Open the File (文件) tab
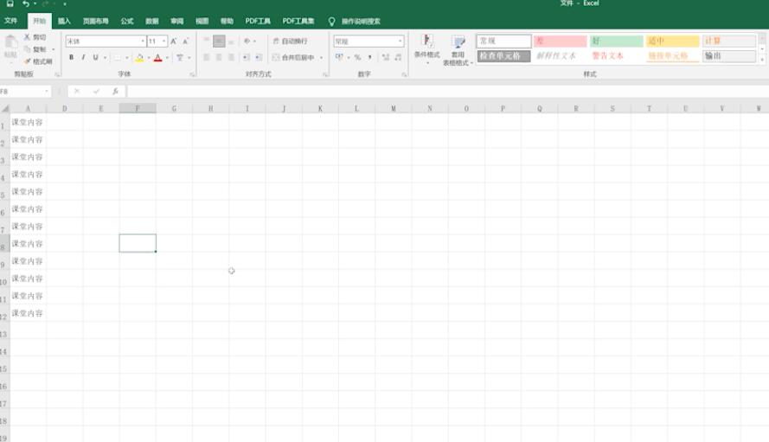The height and width of the screenshot is (442, 769). pyautogui.click(x=10, y=21)
